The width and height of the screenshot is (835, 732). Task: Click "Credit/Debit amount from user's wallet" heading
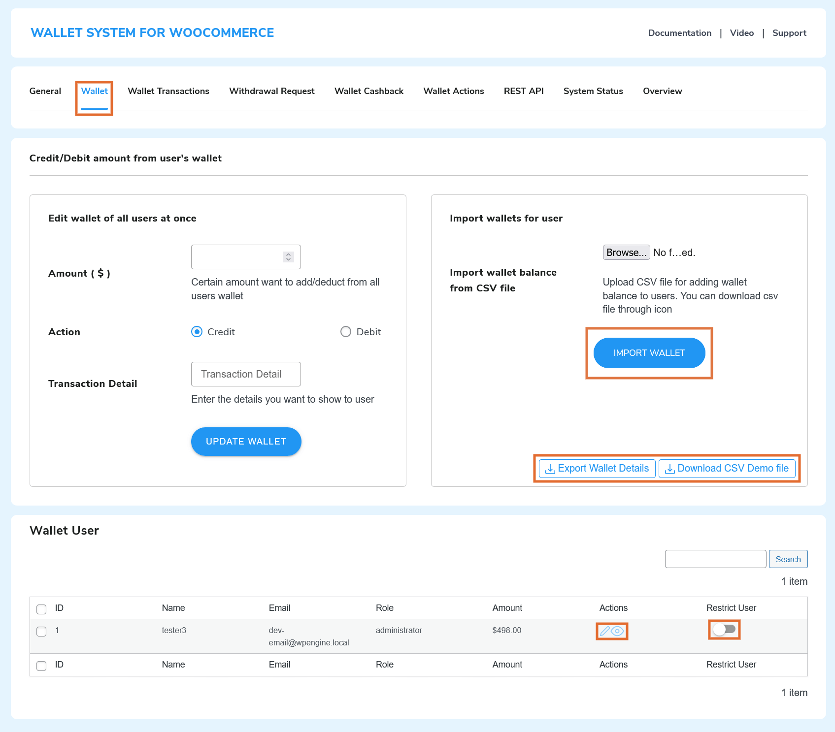pyautogui.click(x=126, y=158)
